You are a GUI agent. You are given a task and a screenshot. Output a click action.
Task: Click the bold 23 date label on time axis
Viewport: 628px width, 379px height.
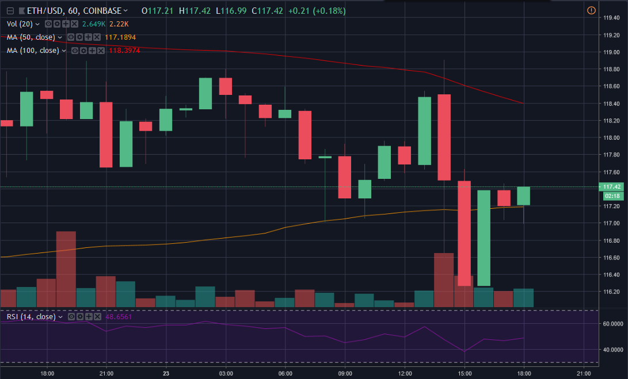pyautogui.click(x=166, y=373)
